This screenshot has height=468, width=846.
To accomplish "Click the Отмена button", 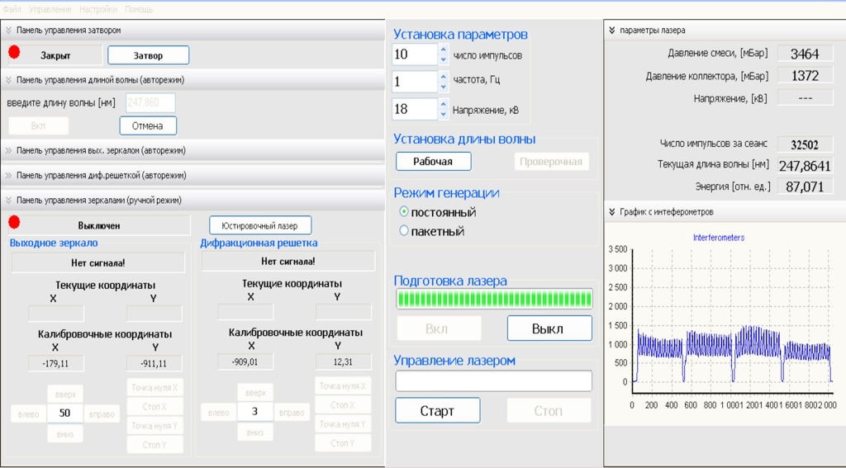I will pos(148,126).
